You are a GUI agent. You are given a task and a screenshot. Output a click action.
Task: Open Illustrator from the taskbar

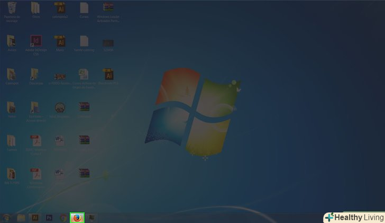coord(35,218)
